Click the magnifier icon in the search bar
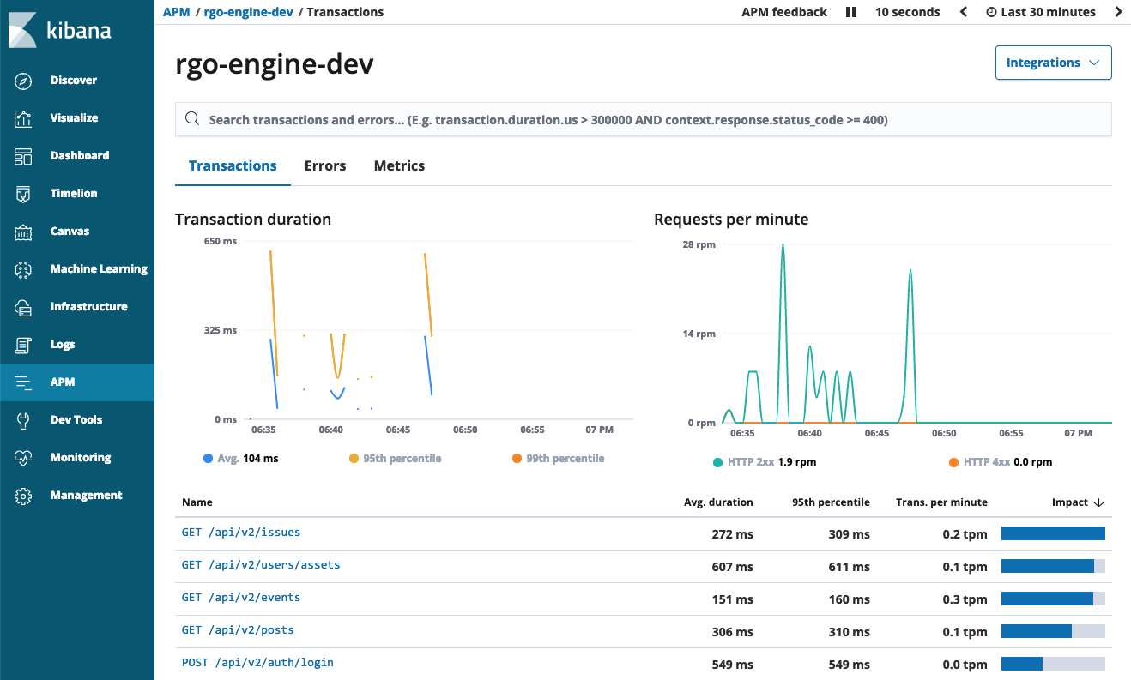This screenshot has width=1131, height=680. coord(192,119)
